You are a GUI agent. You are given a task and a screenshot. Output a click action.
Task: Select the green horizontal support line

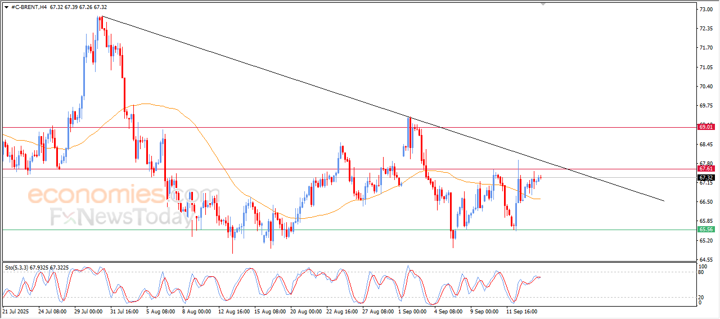click(349, 230)
